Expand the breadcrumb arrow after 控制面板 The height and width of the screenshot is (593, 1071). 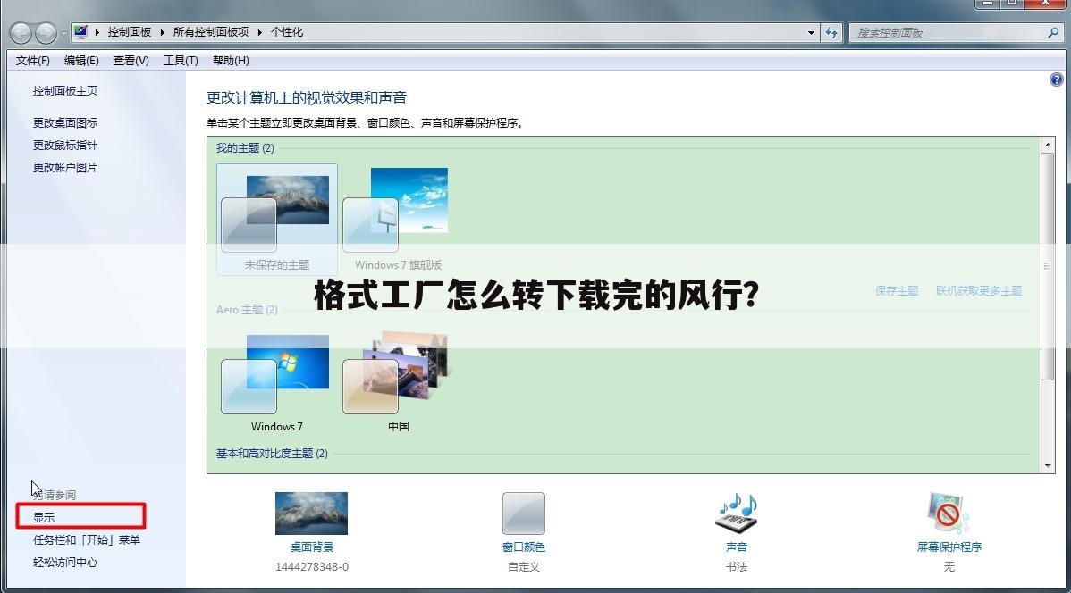click(163, 32)
